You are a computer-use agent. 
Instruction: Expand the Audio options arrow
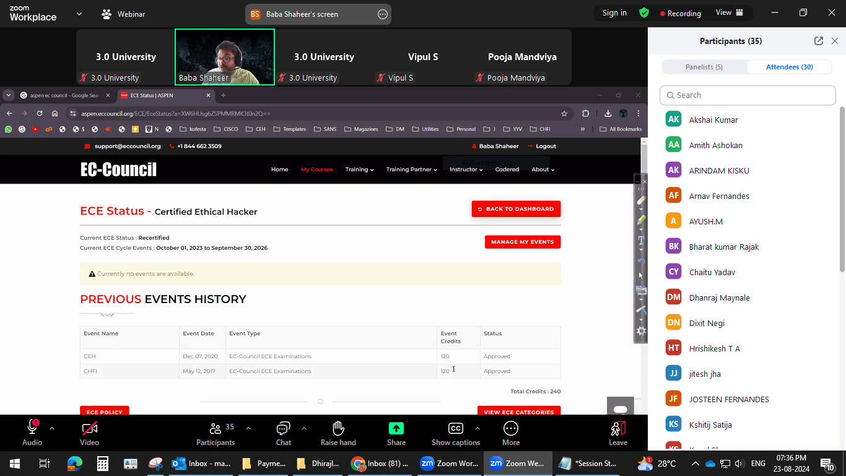point(51,428)
